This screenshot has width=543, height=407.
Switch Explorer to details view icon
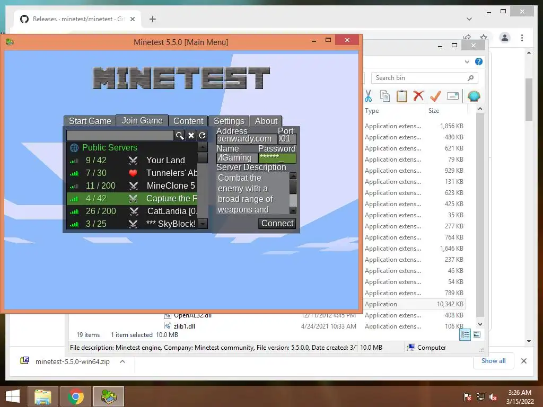coord(465,335)
